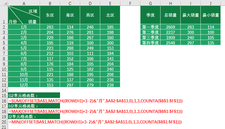Click the 西区 header cell
The height and width of the screenshot is (129, 225).
(90, 15)
